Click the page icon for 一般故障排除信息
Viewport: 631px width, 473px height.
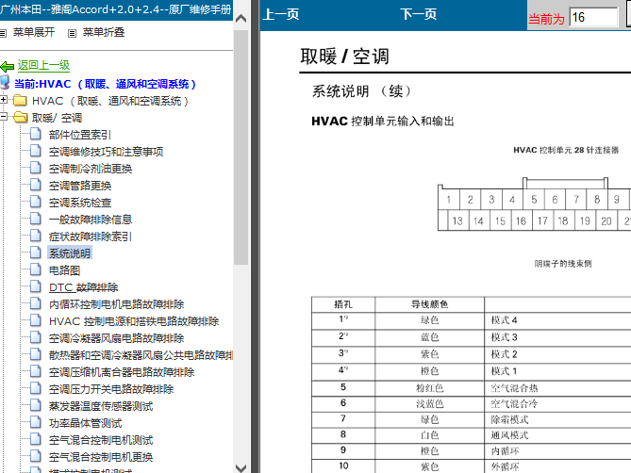(x=36, y=219)
